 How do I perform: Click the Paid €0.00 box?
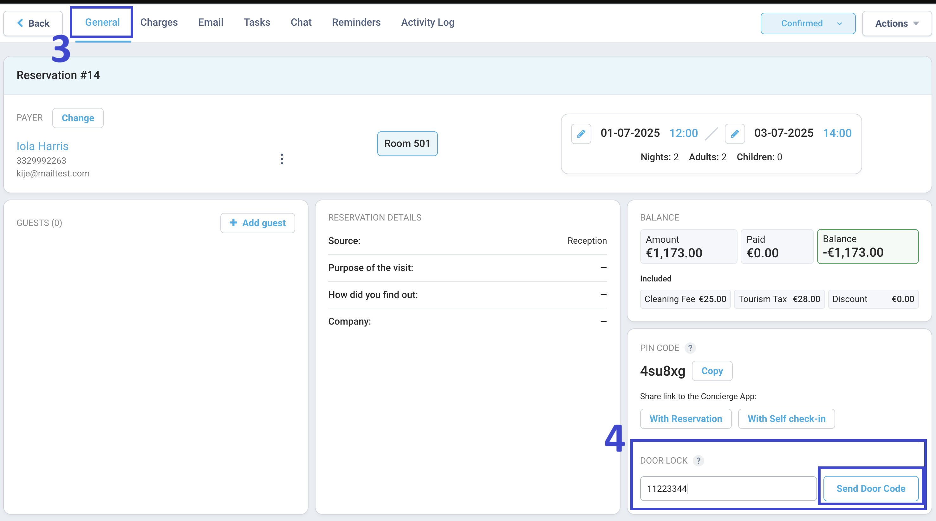coord(777,247)
